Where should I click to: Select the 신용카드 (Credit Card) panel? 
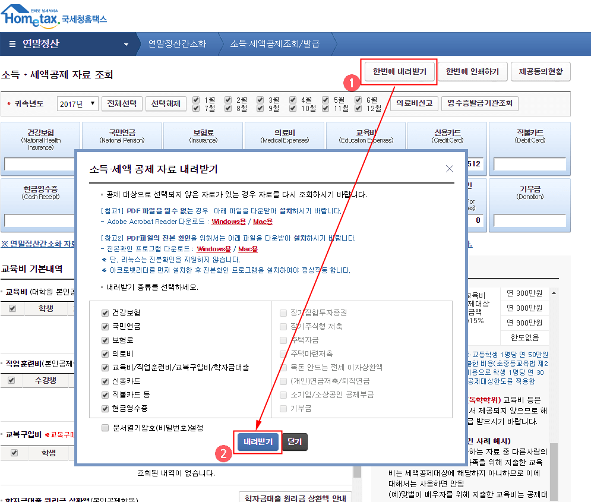447,135
